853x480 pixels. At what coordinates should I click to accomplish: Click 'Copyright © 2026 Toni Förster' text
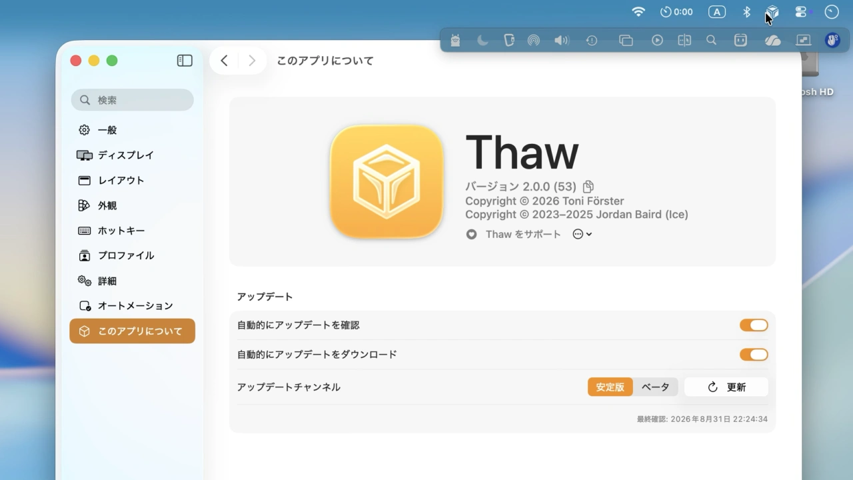(544, 201)
